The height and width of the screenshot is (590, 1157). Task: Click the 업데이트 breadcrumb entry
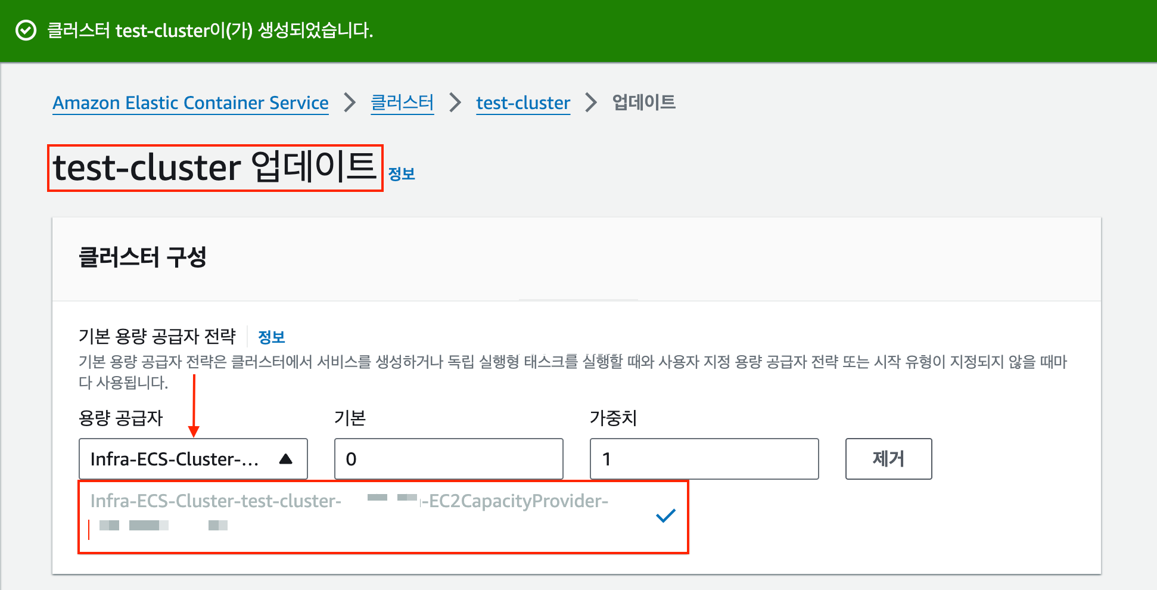(x=643, y=103)
